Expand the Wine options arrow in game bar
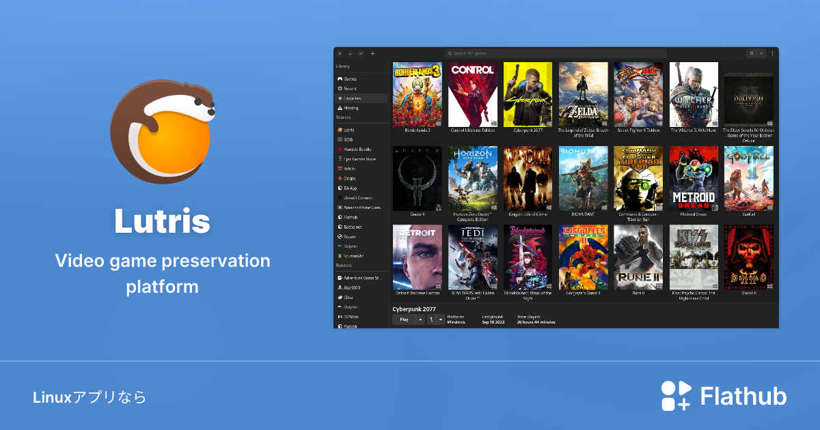The width and height of the screenshot is (820, 430). (441, 319)
